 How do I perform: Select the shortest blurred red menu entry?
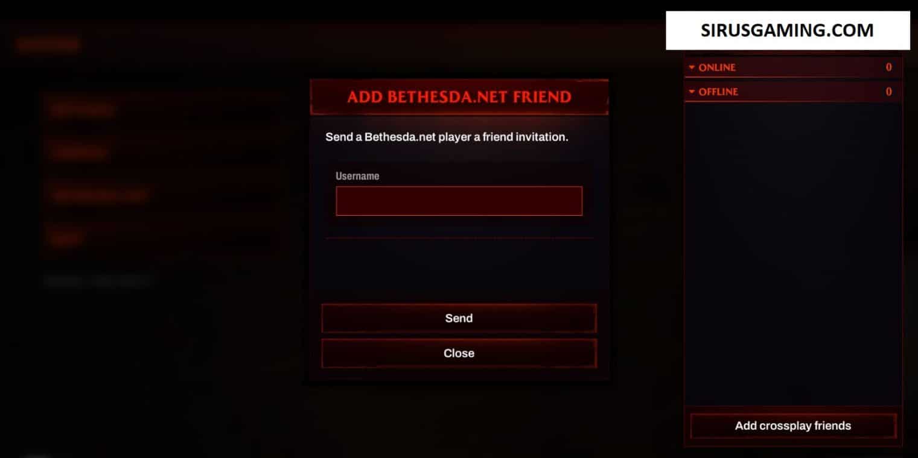(66, 239)
